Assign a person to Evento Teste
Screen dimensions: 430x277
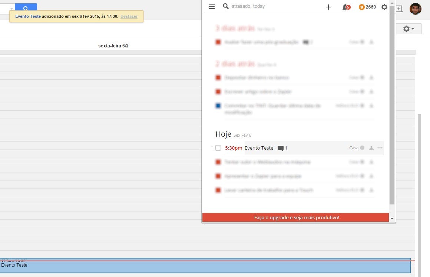(x=371, y=148)
